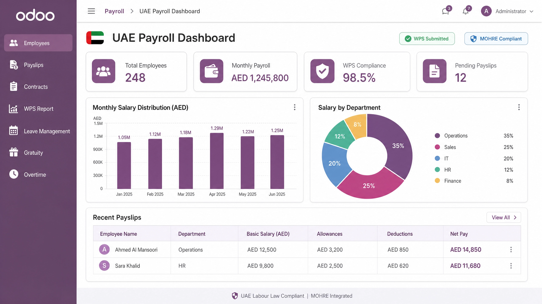Expand the Administrator dropdown arrow
Image resolution: width=542 pixels, height=304 pixels.
coord(531,11)
